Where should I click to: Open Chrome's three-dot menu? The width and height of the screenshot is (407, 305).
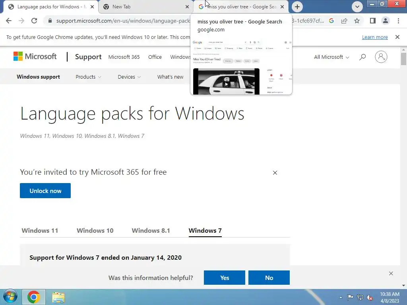click(398, 21)
